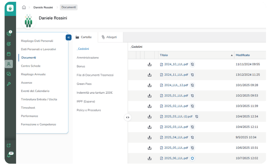Open Eventi del Calendario menu item
The image size is (271, 167).
coord(35,91)
